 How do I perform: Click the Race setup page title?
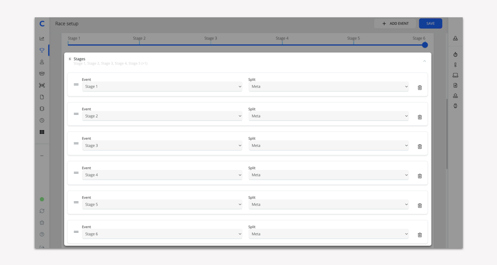67,24
